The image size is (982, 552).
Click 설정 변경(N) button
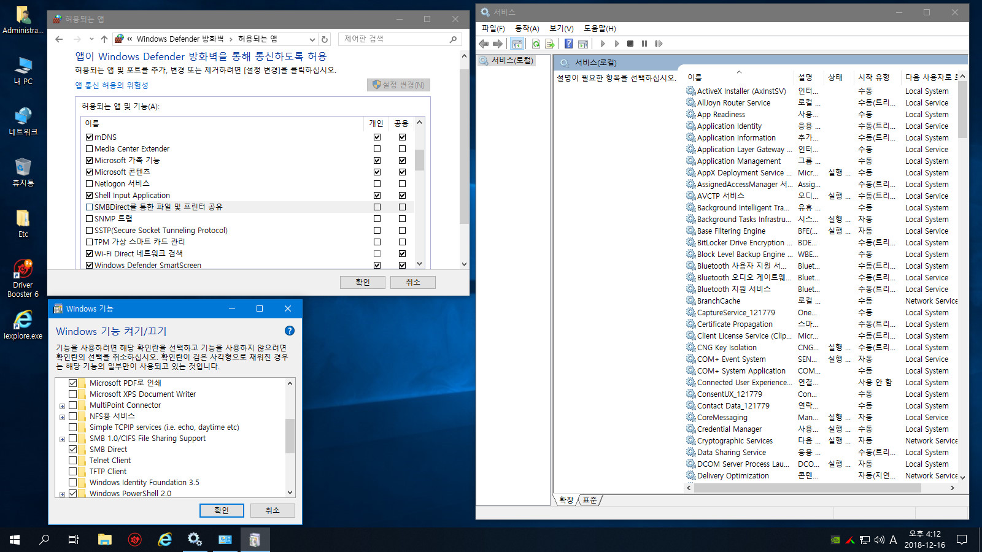coord(398,85)
